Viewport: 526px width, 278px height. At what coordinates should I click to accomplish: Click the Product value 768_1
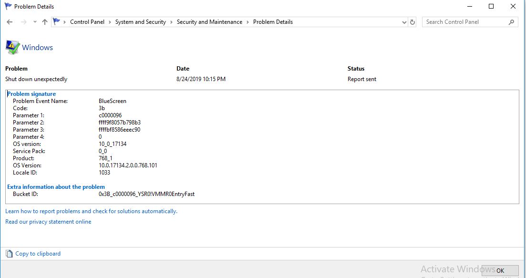(x=105, y=158)
